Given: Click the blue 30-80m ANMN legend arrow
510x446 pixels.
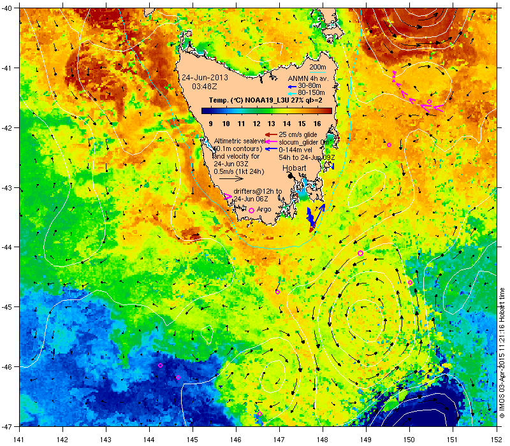Looking at the screenshot, I should [x=292, y=87].
